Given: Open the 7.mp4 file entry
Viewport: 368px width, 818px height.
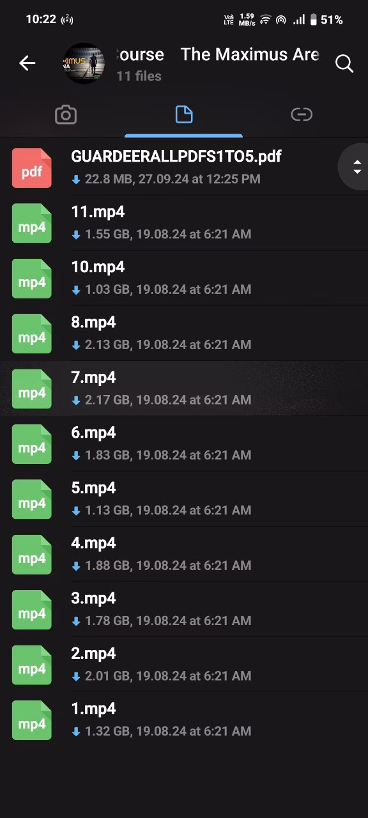Looking at the screenshot, I should [184, 388].
